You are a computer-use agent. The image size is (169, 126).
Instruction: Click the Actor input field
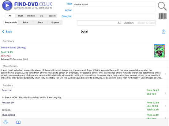[x=114, y=9]
